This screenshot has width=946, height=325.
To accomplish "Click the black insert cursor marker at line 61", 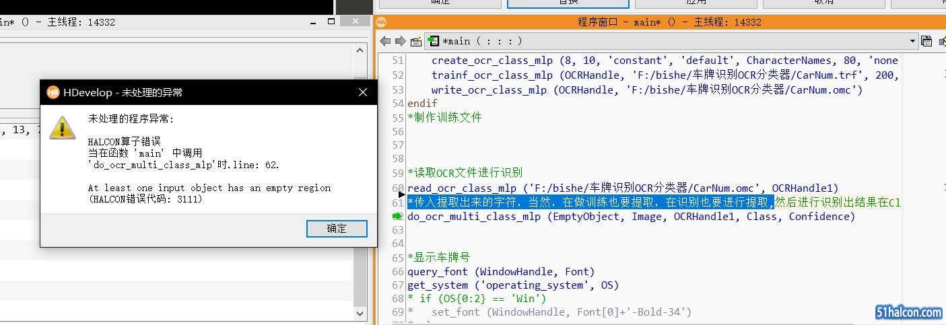I will (x=402, y=194).
